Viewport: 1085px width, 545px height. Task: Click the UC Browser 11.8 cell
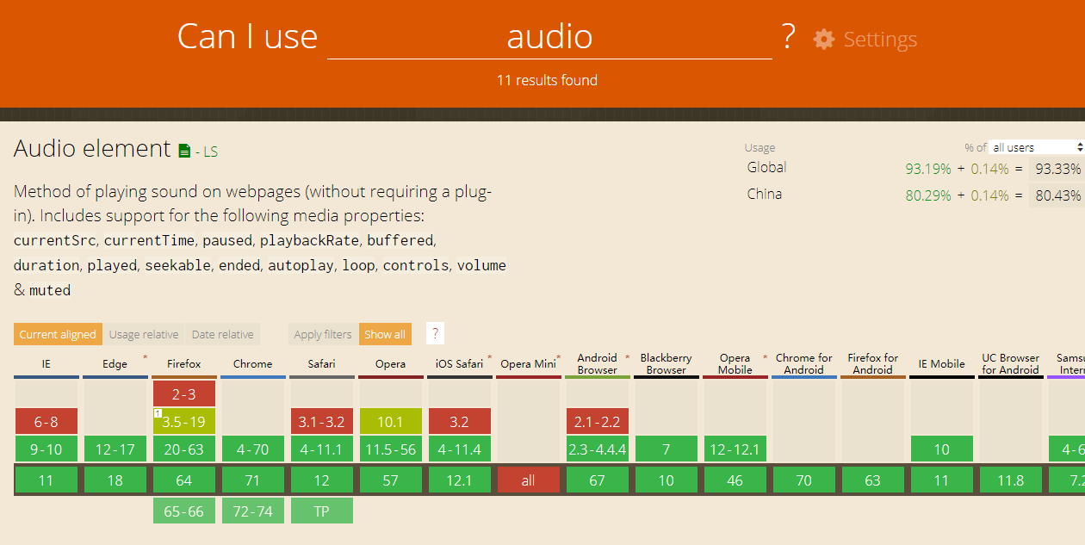[x=1010, y=480]
